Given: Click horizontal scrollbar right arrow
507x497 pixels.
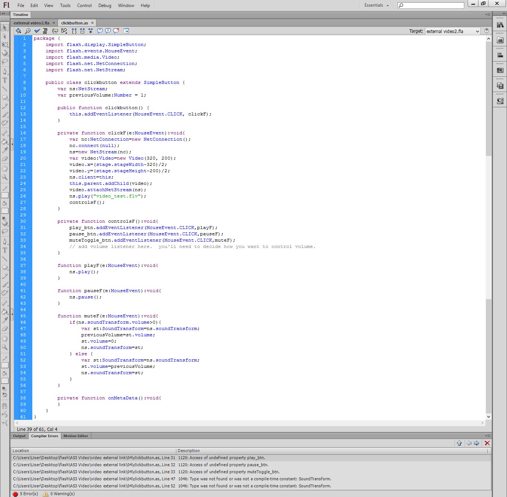Looking at the screenshot, I should click(483, 423).
